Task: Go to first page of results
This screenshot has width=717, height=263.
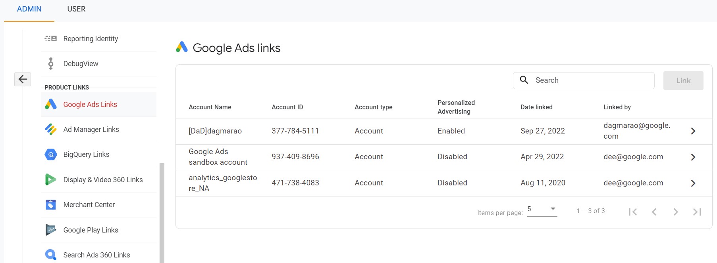Action: pyautogui.click(x=633, y=212)
